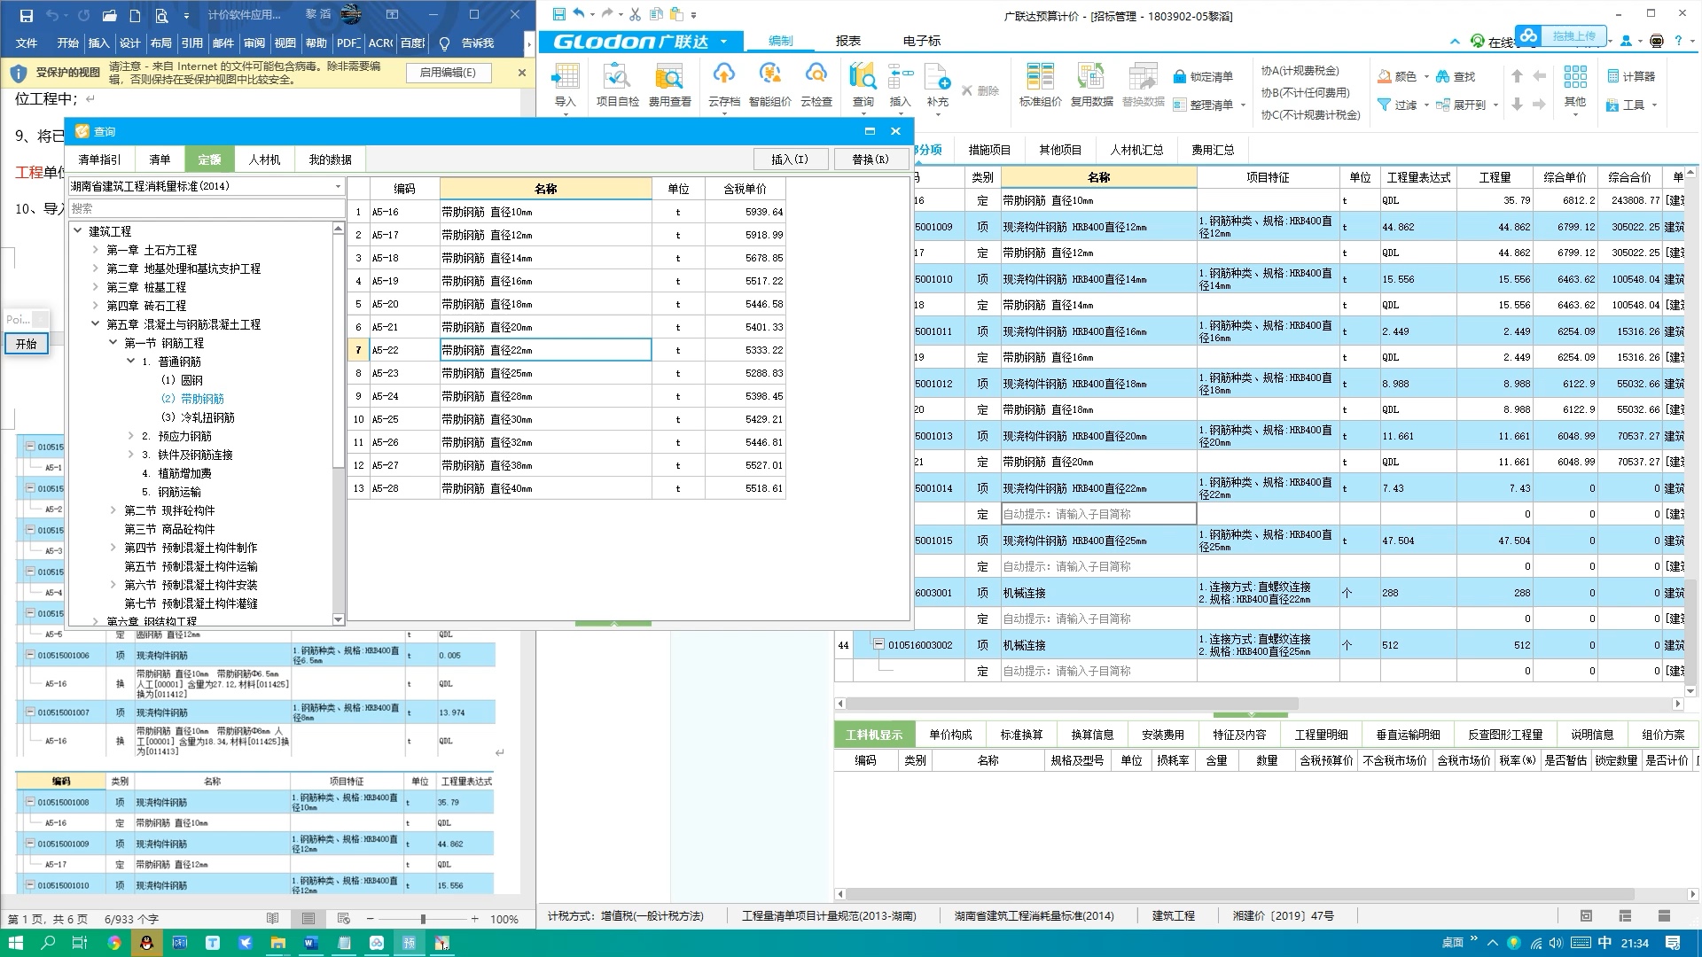Expand 第二节 现拌砼构件 tree node
This screenshot has height=957, width=1702.
point(113,510)
